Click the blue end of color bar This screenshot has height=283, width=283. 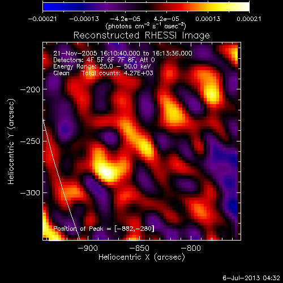46,6
